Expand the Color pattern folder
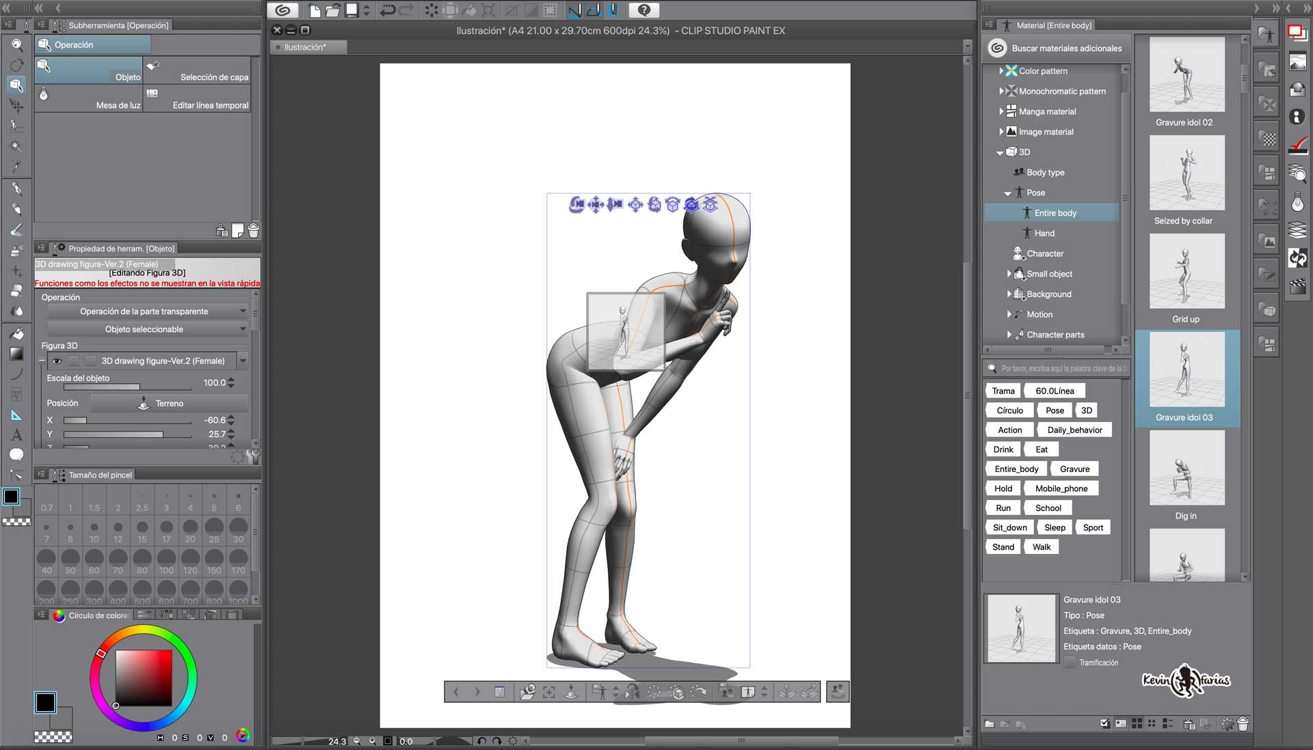The image size is (1313, 750). click(x=1001, y=71)
